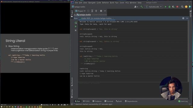Image resolution: width=193 pixels, height=108 pixels.
Task: Switch to the Run bottom tool tab
Action: tap(78, 101)
